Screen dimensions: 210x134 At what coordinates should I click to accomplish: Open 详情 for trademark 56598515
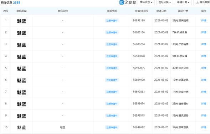coord(204,116)
